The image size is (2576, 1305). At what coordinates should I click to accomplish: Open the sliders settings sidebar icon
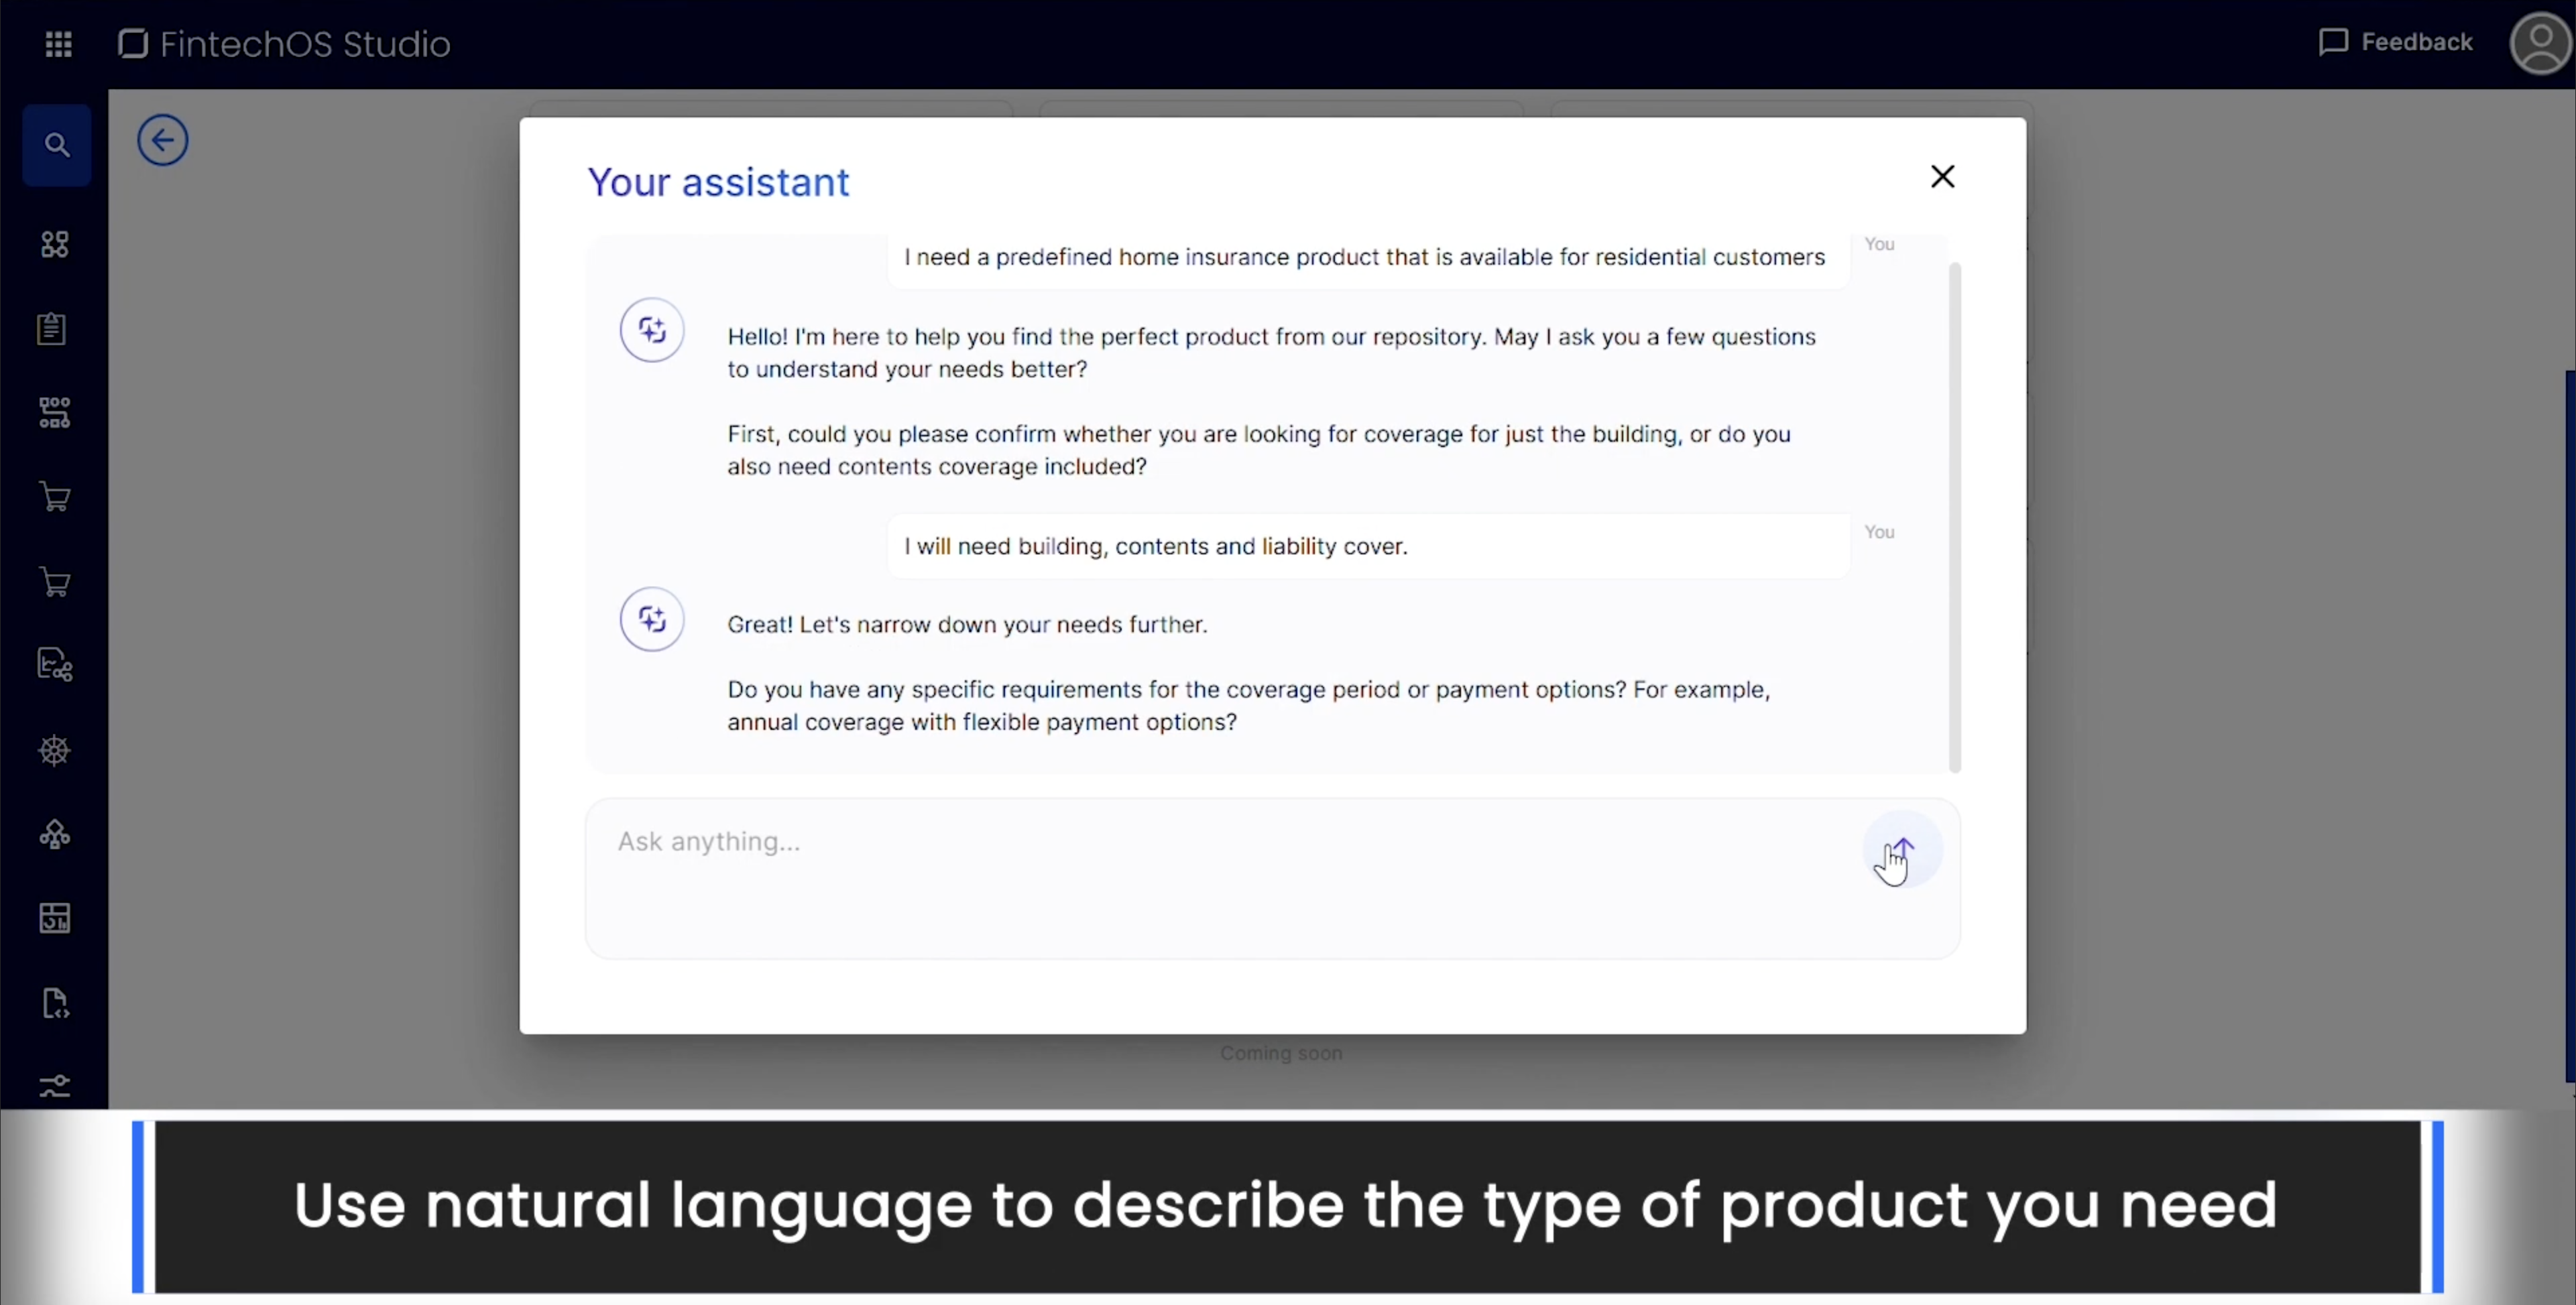(x=55, y=1085)
